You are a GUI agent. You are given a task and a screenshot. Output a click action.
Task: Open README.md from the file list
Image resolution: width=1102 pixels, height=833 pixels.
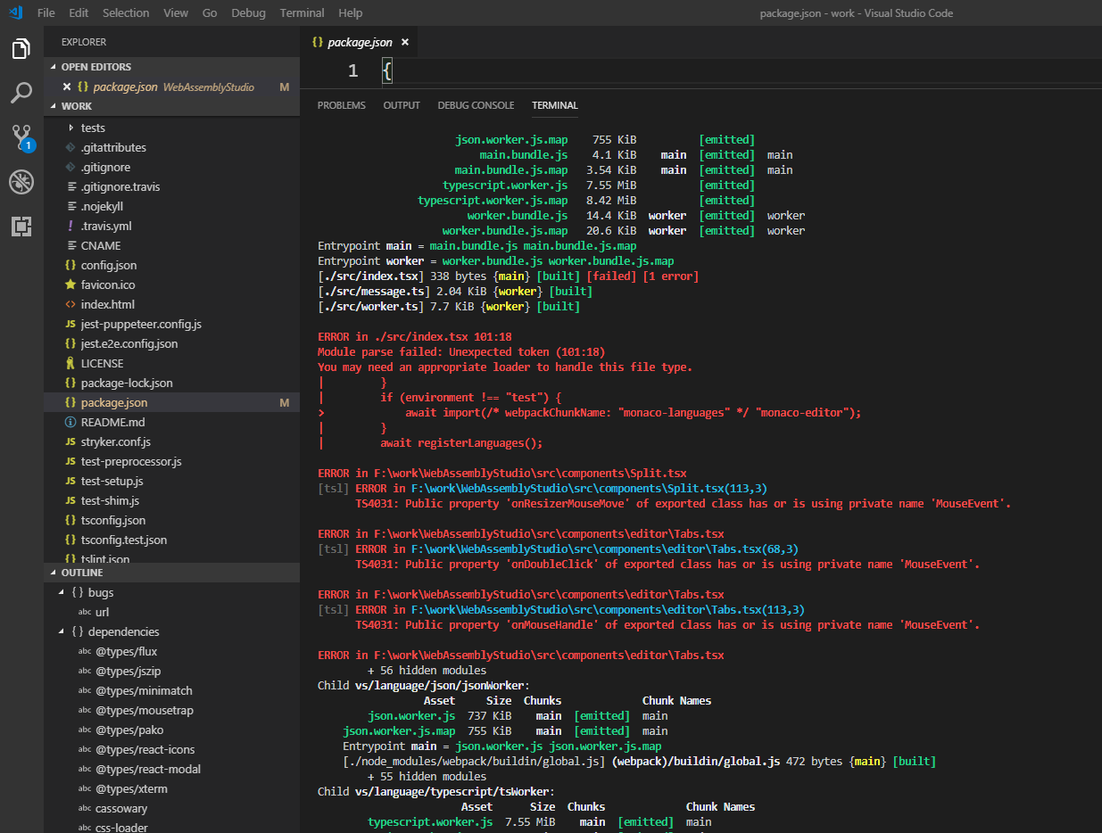(x=112, y=422)
